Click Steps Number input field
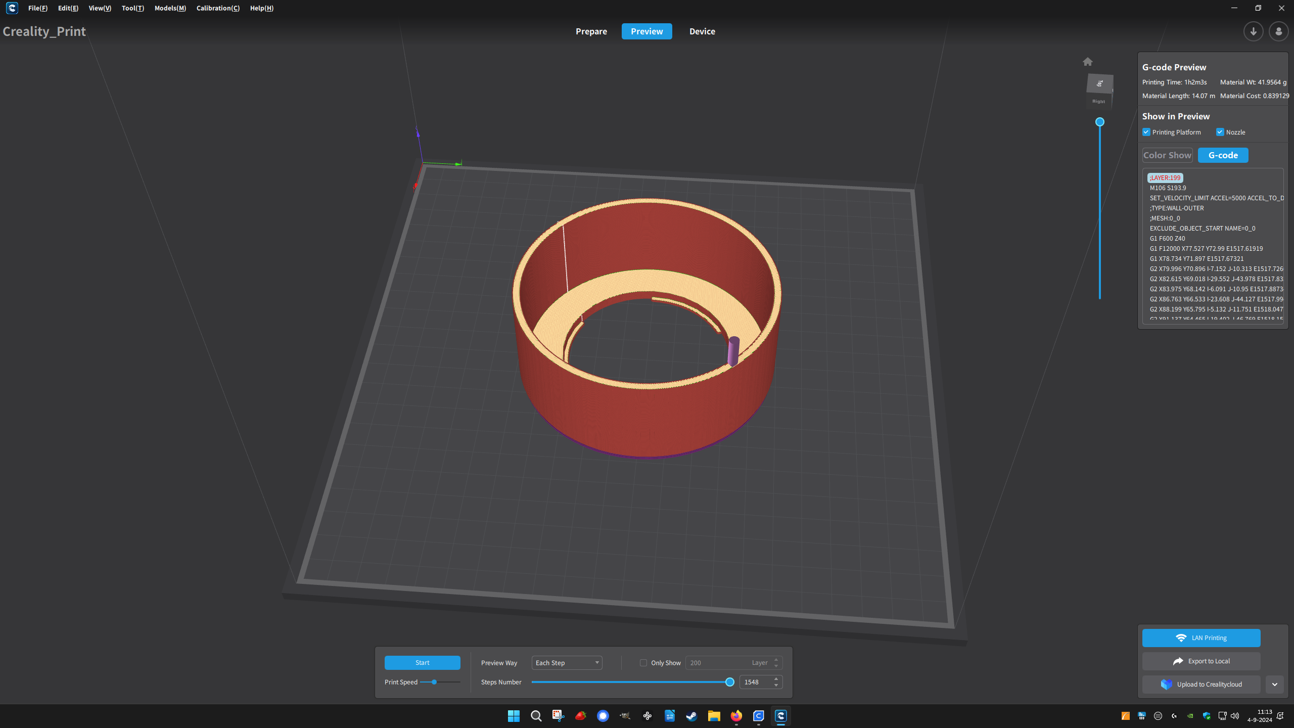 755,682
